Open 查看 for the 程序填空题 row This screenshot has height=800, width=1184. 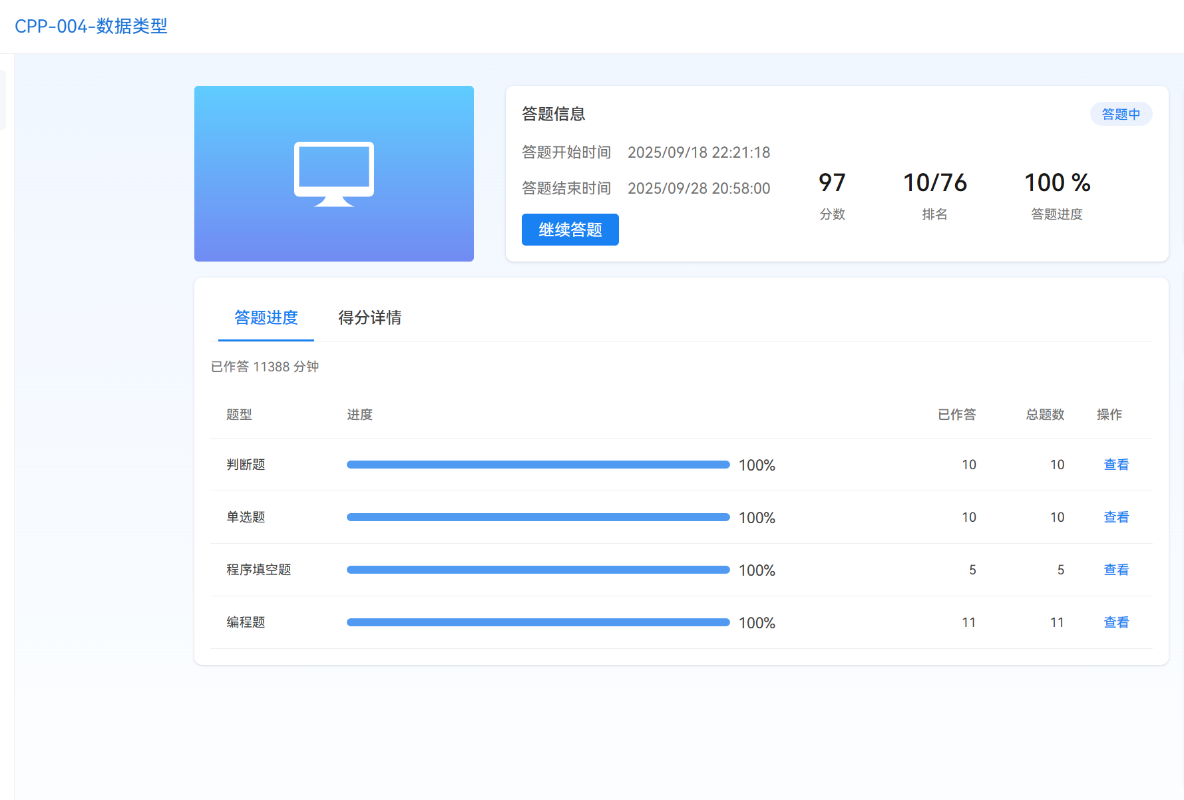(1116, 570)
